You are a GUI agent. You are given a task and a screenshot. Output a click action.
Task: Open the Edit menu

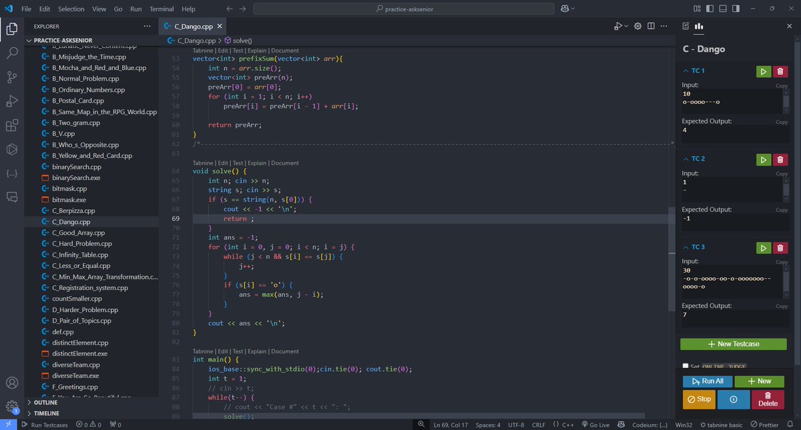(x=45, y=9)
